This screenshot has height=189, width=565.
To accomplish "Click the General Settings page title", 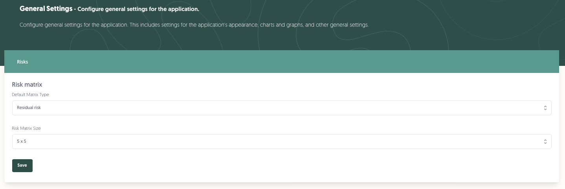I will coord(46,8).
